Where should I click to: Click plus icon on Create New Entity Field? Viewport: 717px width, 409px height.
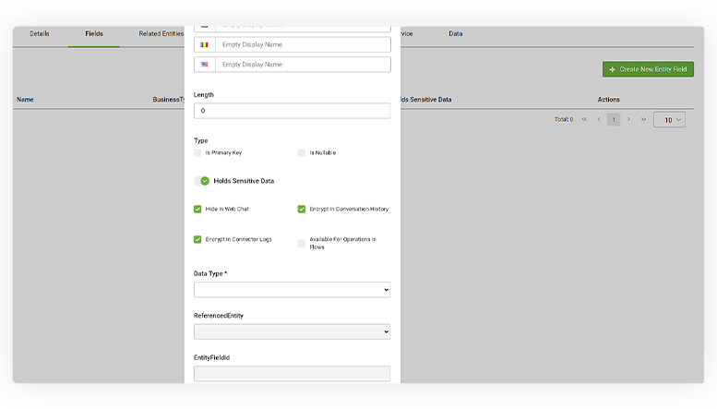[x=612, y=69]
